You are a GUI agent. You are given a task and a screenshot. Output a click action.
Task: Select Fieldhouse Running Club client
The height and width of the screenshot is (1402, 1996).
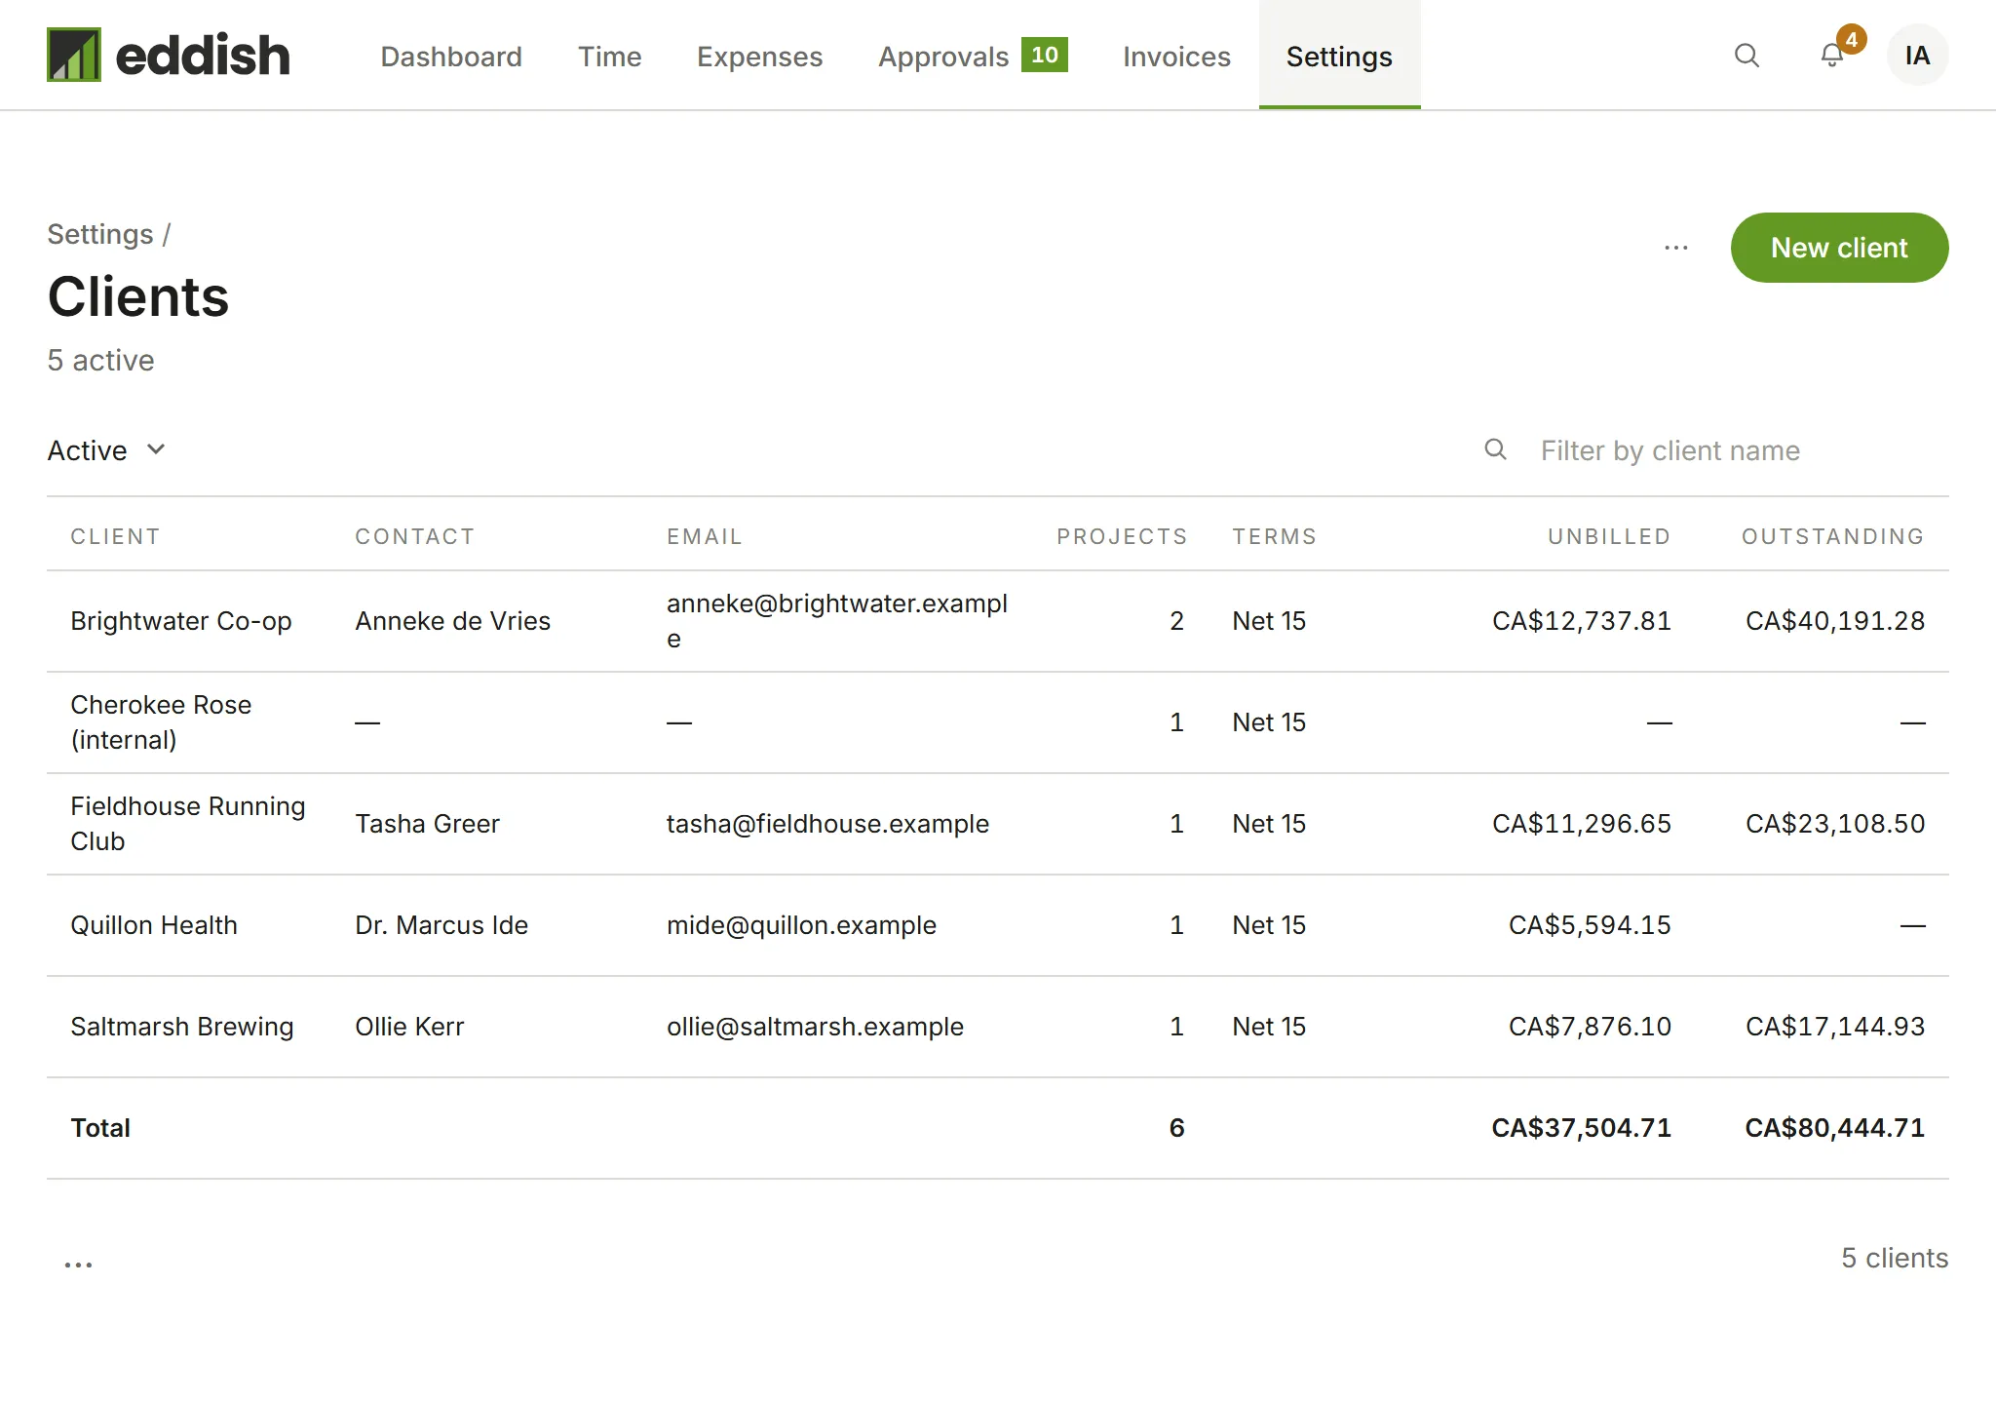click(188, 824)
